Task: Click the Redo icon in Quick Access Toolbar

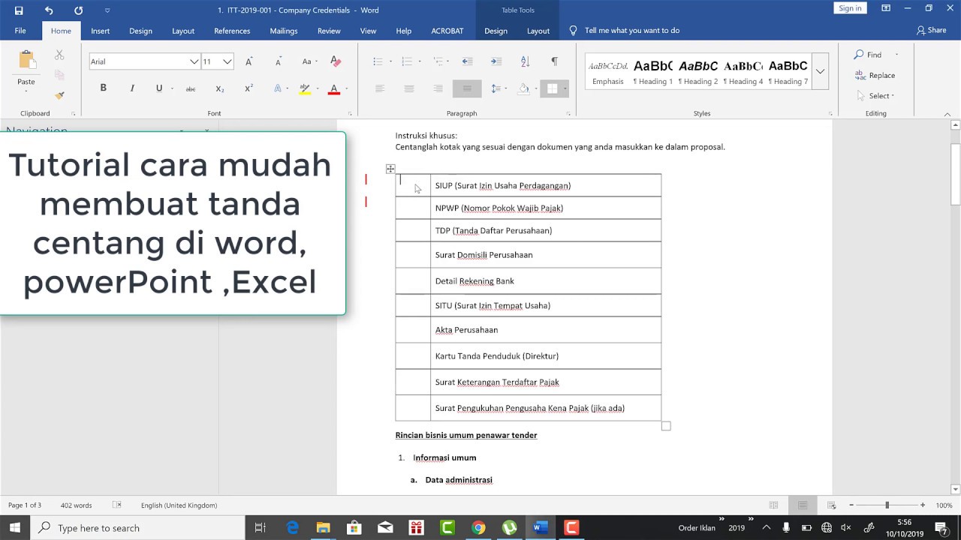Action: point(79,10)
